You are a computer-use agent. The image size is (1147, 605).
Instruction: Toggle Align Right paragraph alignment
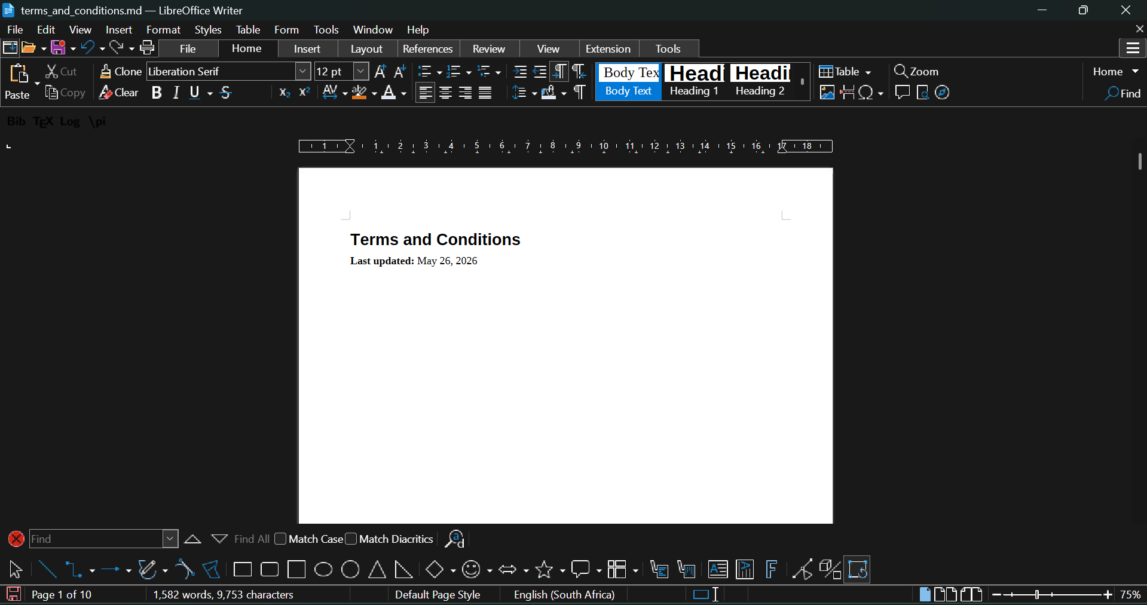pos(465,93)
